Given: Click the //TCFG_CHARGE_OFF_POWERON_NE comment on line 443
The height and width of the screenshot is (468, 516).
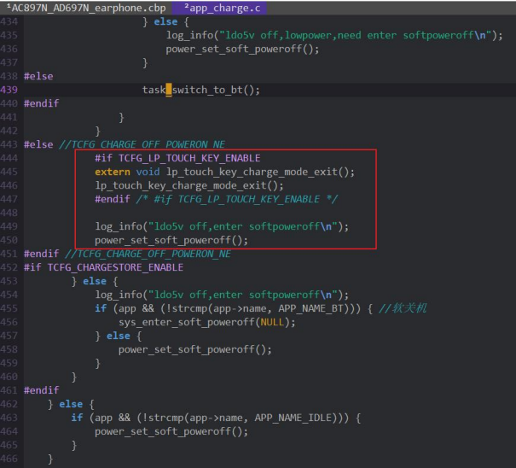Looking at the screenshot, I should [142, 144].
